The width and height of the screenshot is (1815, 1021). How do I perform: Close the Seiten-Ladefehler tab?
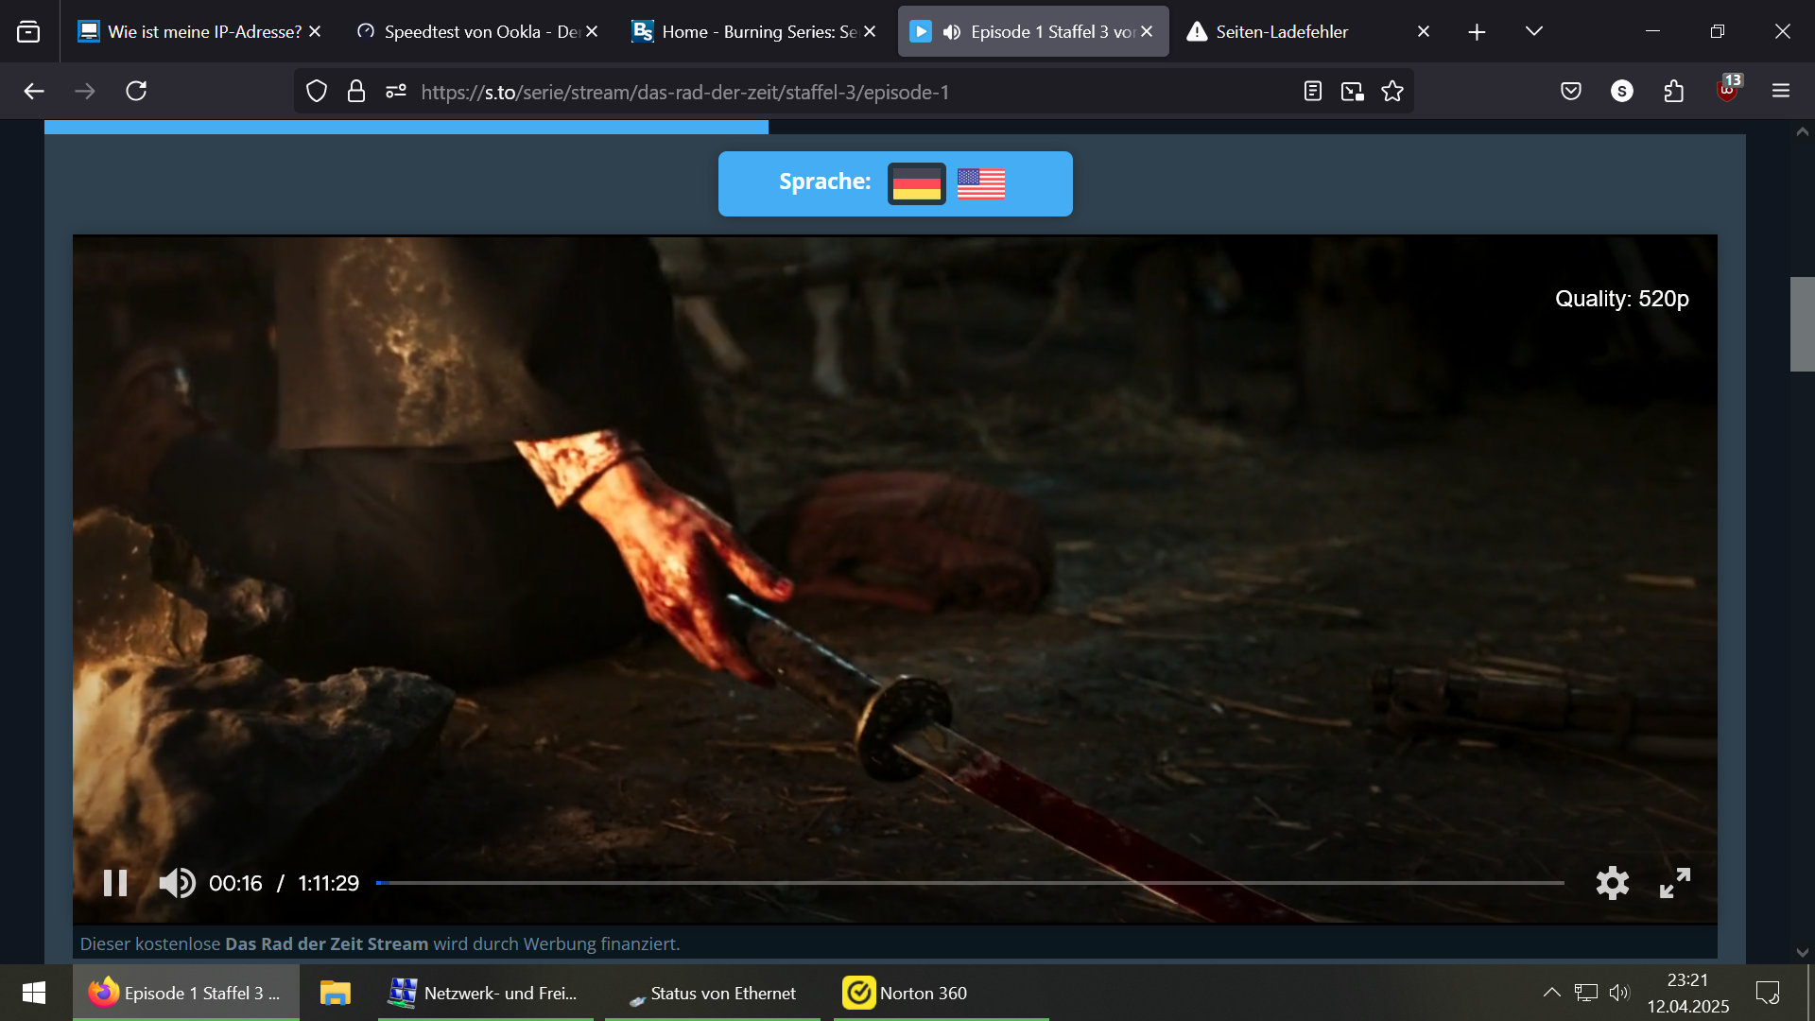1424,31
